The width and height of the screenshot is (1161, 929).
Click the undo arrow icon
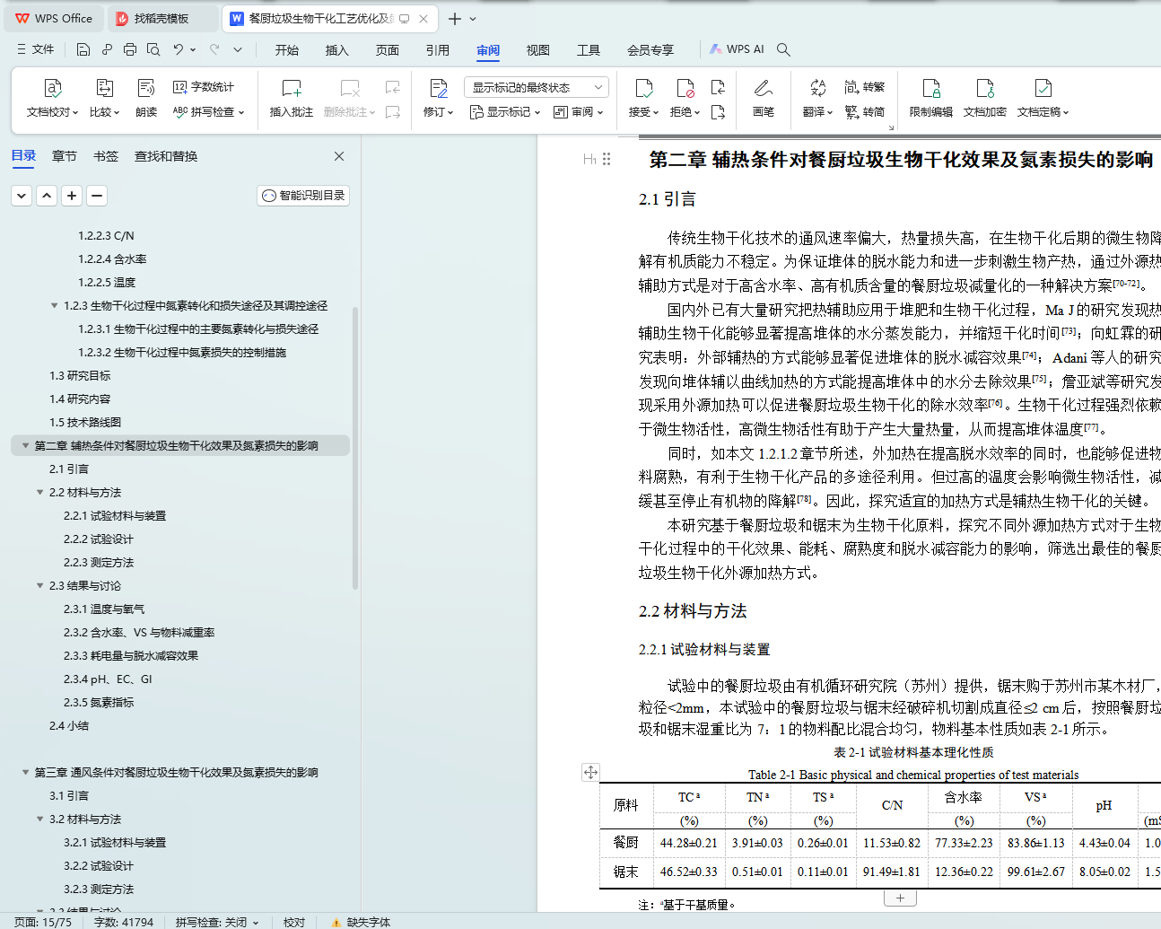(179, 49)
